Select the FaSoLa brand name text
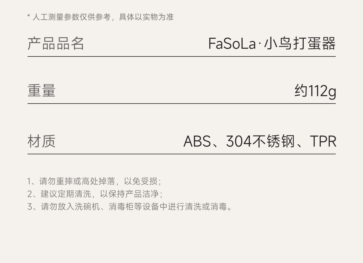Screen dimensions: 363x263 pyautogui.click(x=232, y=43)
